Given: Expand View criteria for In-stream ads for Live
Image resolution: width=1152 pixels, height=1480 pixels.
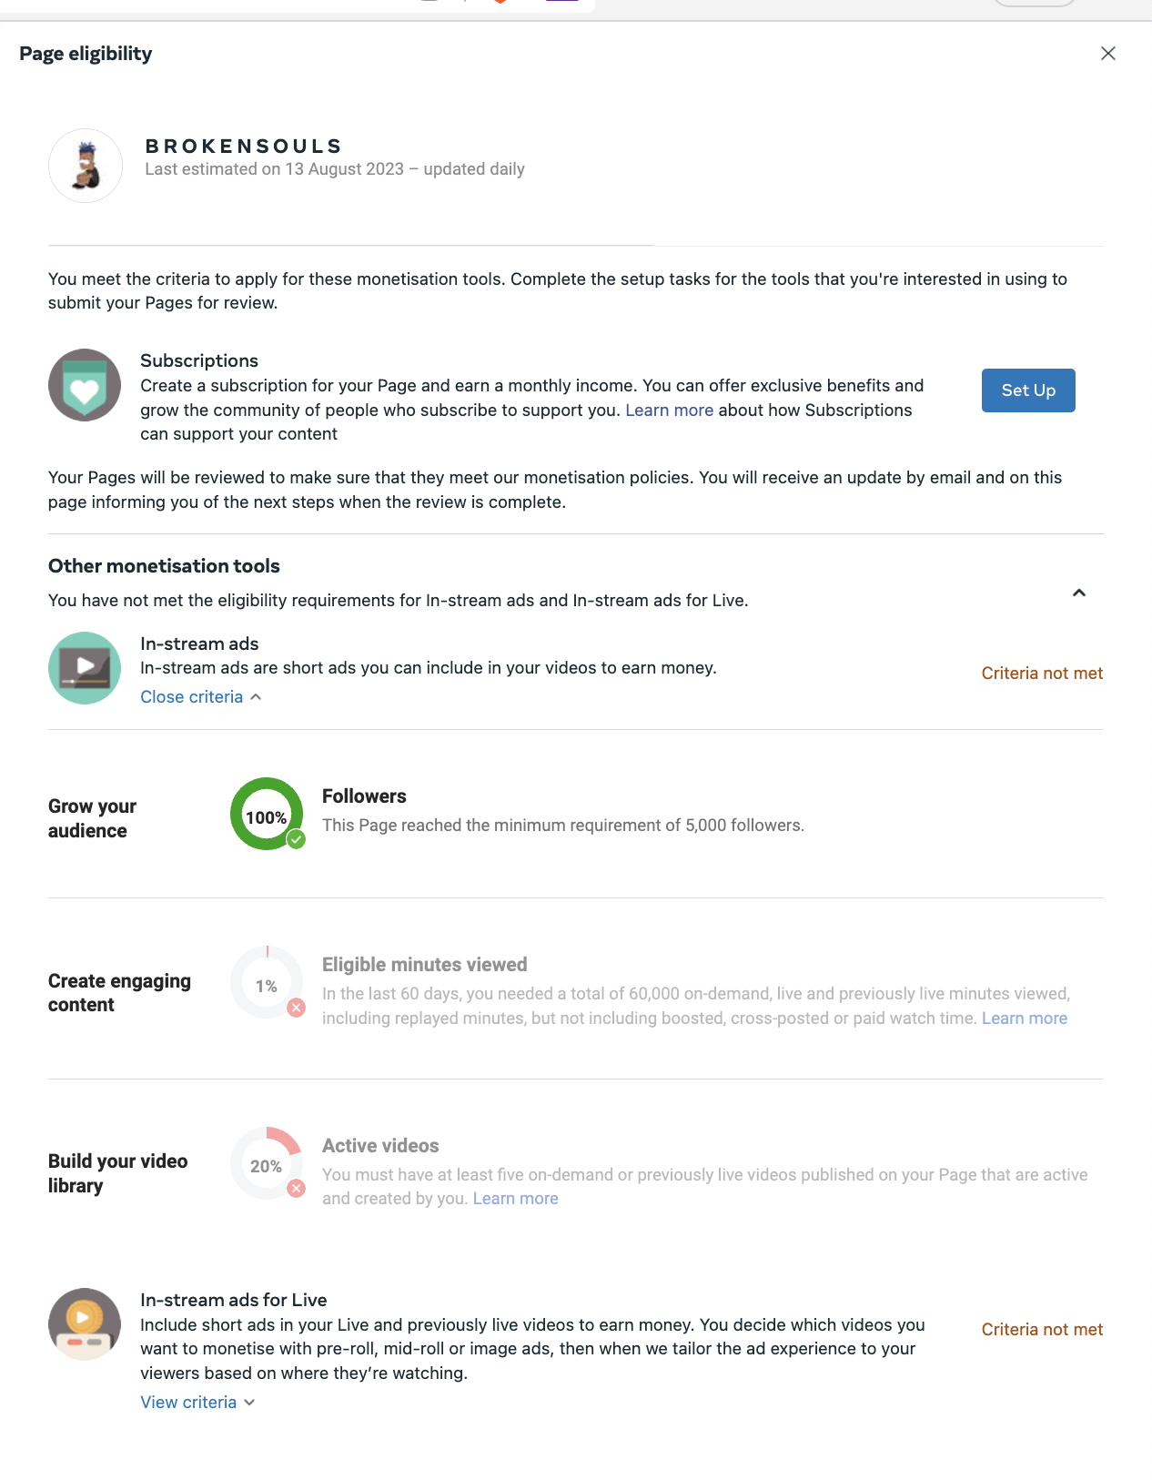Looking at the screenshot, I should [x=197, y=1402].
